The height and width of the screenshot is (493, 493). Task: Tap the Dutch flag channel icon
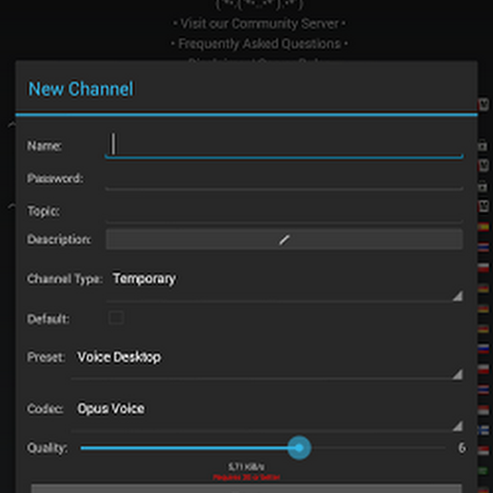pyautogui.click(x=484, y=246)
